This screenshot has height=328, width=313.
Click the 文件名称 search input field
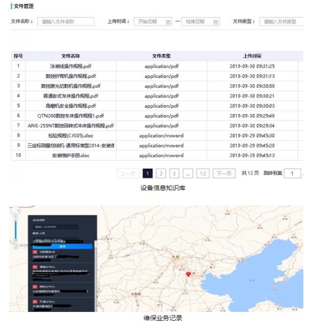coord(66,22)
